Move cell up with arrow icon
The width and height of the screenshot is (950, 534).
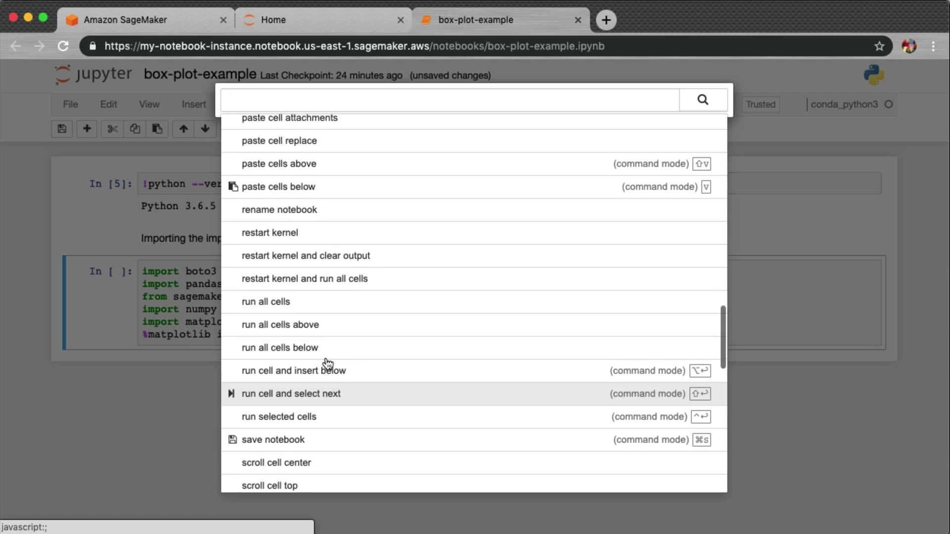[184, 129]
